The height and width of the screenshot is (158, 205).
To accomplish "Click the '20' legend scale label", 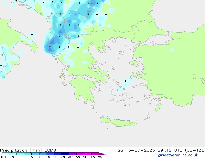I will click(55, 157).
